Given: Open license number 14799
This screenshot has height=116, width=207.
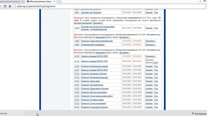Looking at the screenshot, I should (x=77, y=56).
